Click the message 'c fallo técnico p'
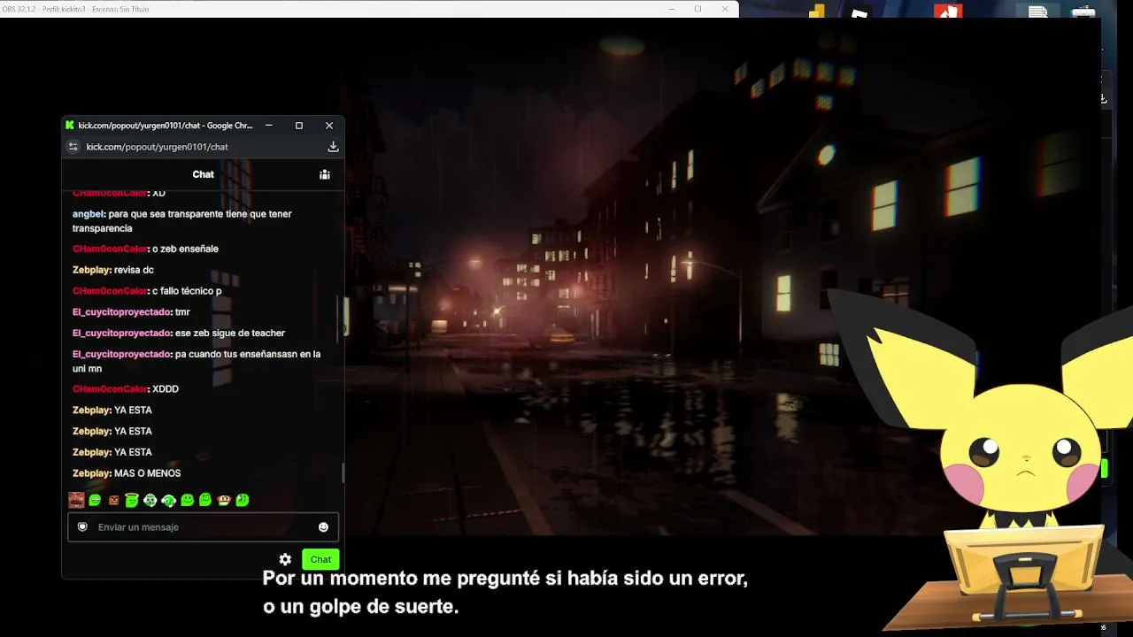Viewport: 1133px width, 637px height. [187, 291]
